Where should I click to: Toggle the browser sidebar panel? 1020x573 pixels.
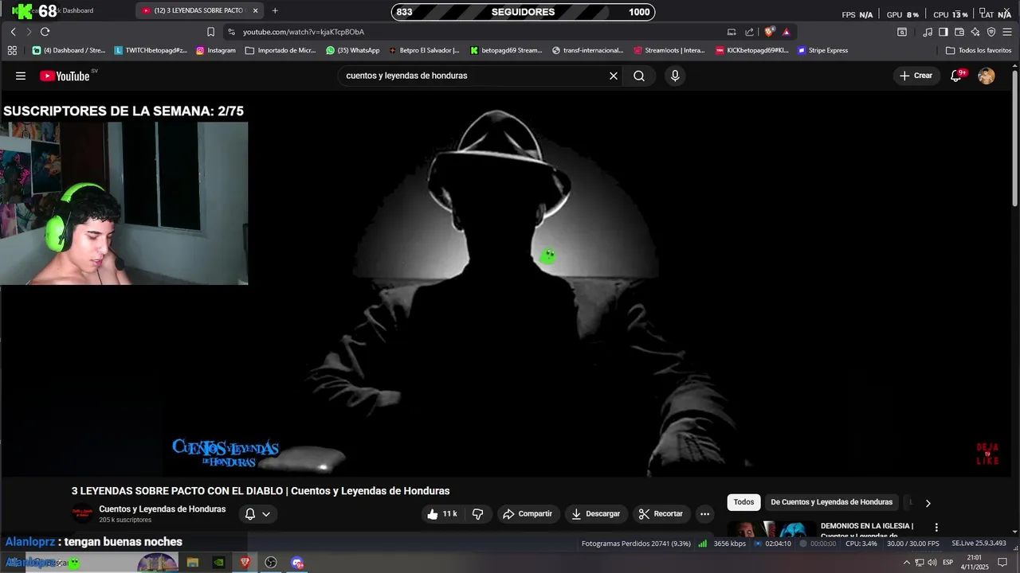pyautogui.click(x=943, y=32)
